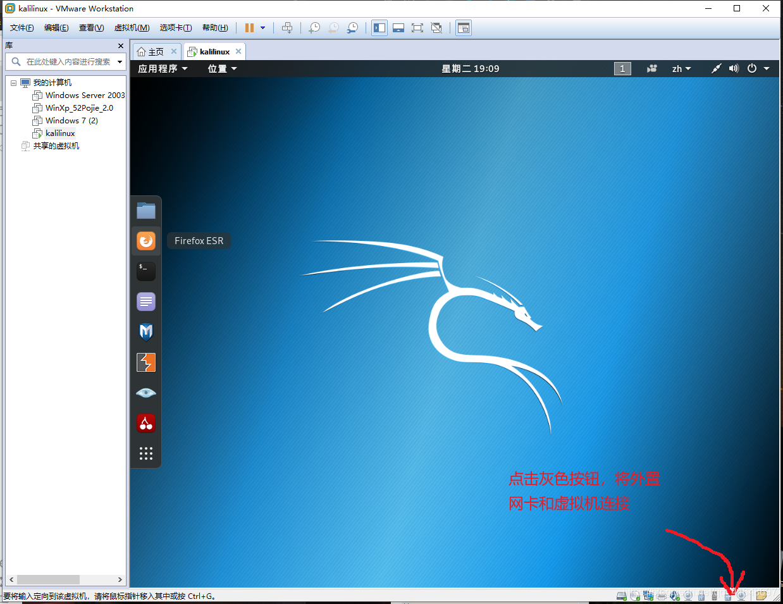Select kalilinux in the library tree

tap(60, 133)
